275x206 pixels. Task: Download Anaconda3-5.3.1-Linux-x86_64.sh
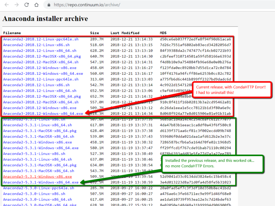click(x=37, y=159)
